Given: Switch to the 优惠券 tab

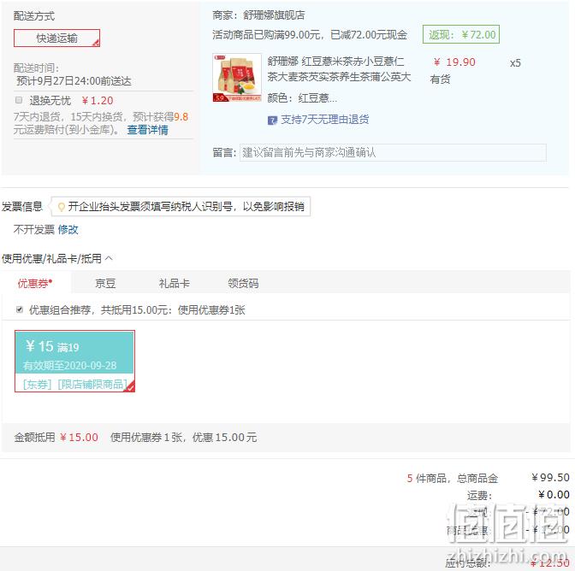Looking at the screenshot, I should pos(35,283).
